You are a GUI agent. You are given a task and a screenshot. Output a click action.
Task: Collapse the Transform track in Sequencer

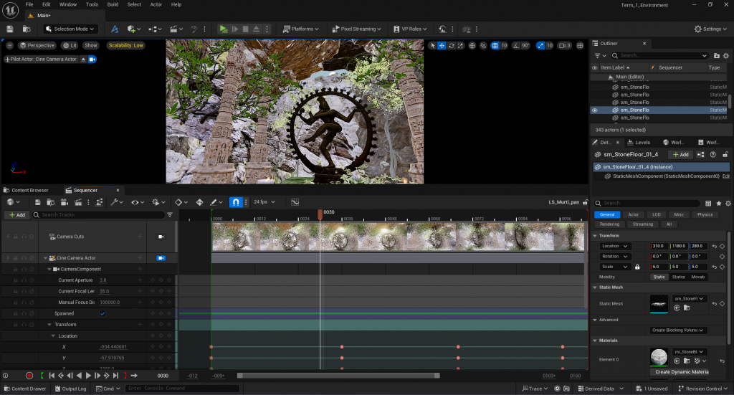click(x=49, y=325)
